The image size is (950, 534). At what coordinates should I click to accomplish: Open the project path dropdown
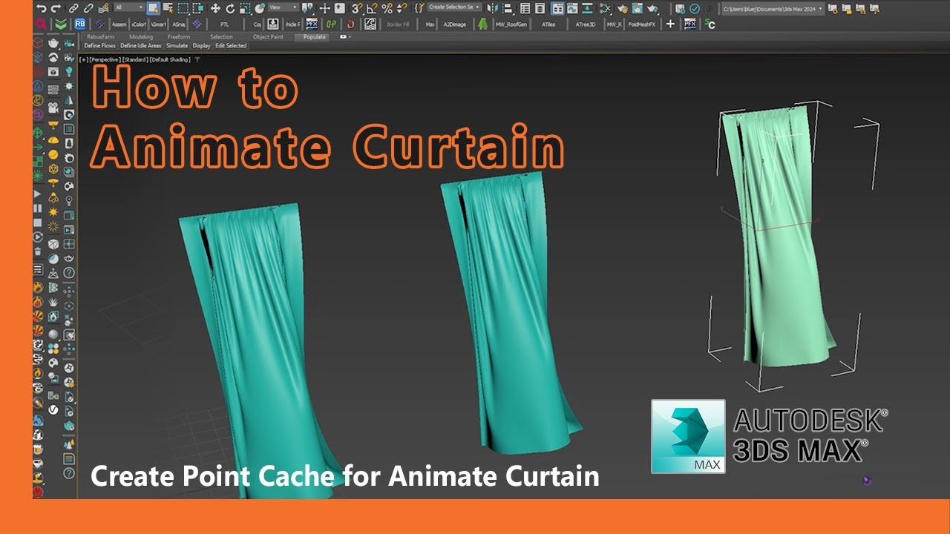(x=773, y=8)
